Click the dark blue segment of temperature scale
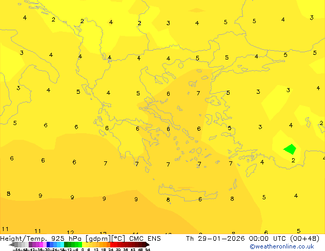This screenshot has height=251, width=325. point(48,244)
